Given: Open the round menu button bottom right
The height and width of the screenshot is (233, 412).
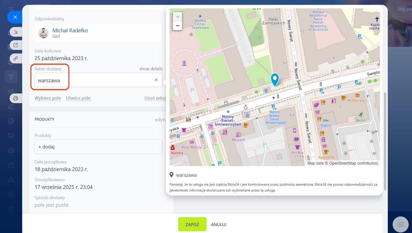Looking at the screenshot, I should click(400, 224).
